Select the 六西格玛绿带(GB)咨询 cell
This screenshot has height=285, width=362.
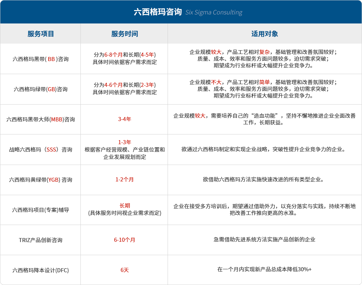[x=41, y=89]
